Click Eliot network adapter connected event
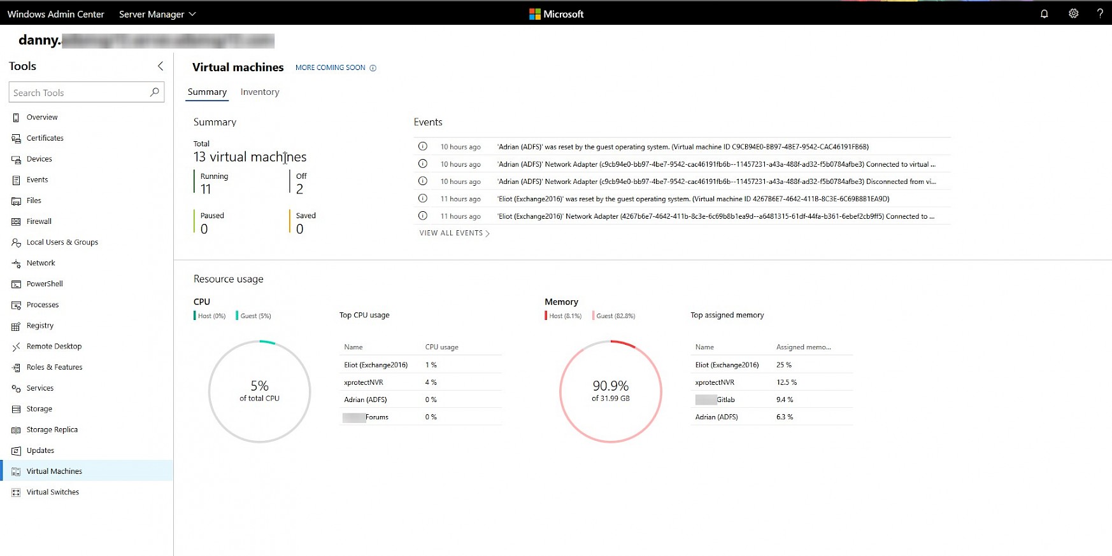This screenshot has height=556, width=1112. pyautogui.click(x=681, y=216)
